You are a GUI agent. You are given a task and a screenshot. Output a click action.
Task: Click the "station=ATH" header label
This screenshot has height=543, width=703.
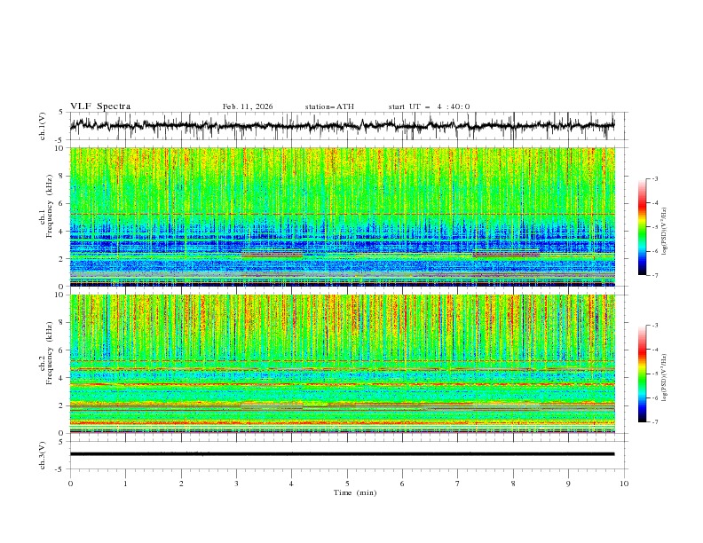329,106
